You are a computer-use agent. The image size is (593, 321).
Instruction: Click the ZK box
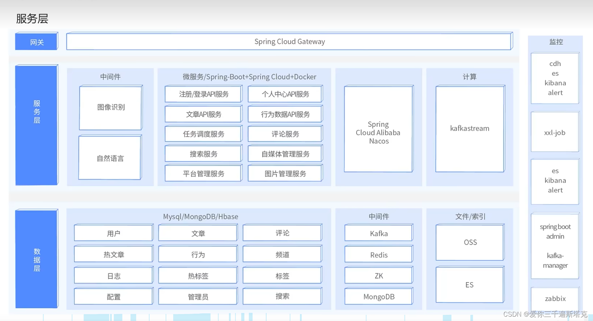(379, 275)
